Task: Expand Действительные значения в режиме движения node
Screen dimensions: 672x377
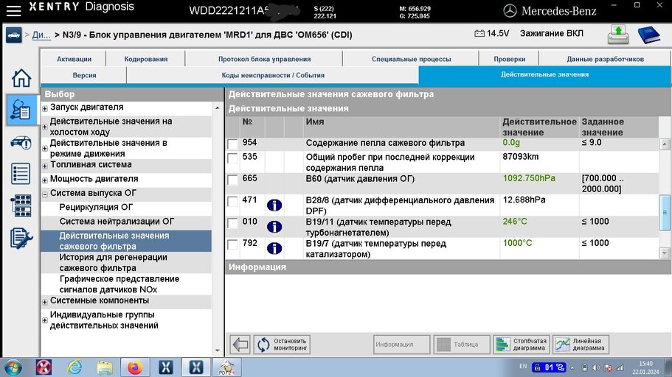Action: (44, 149)
